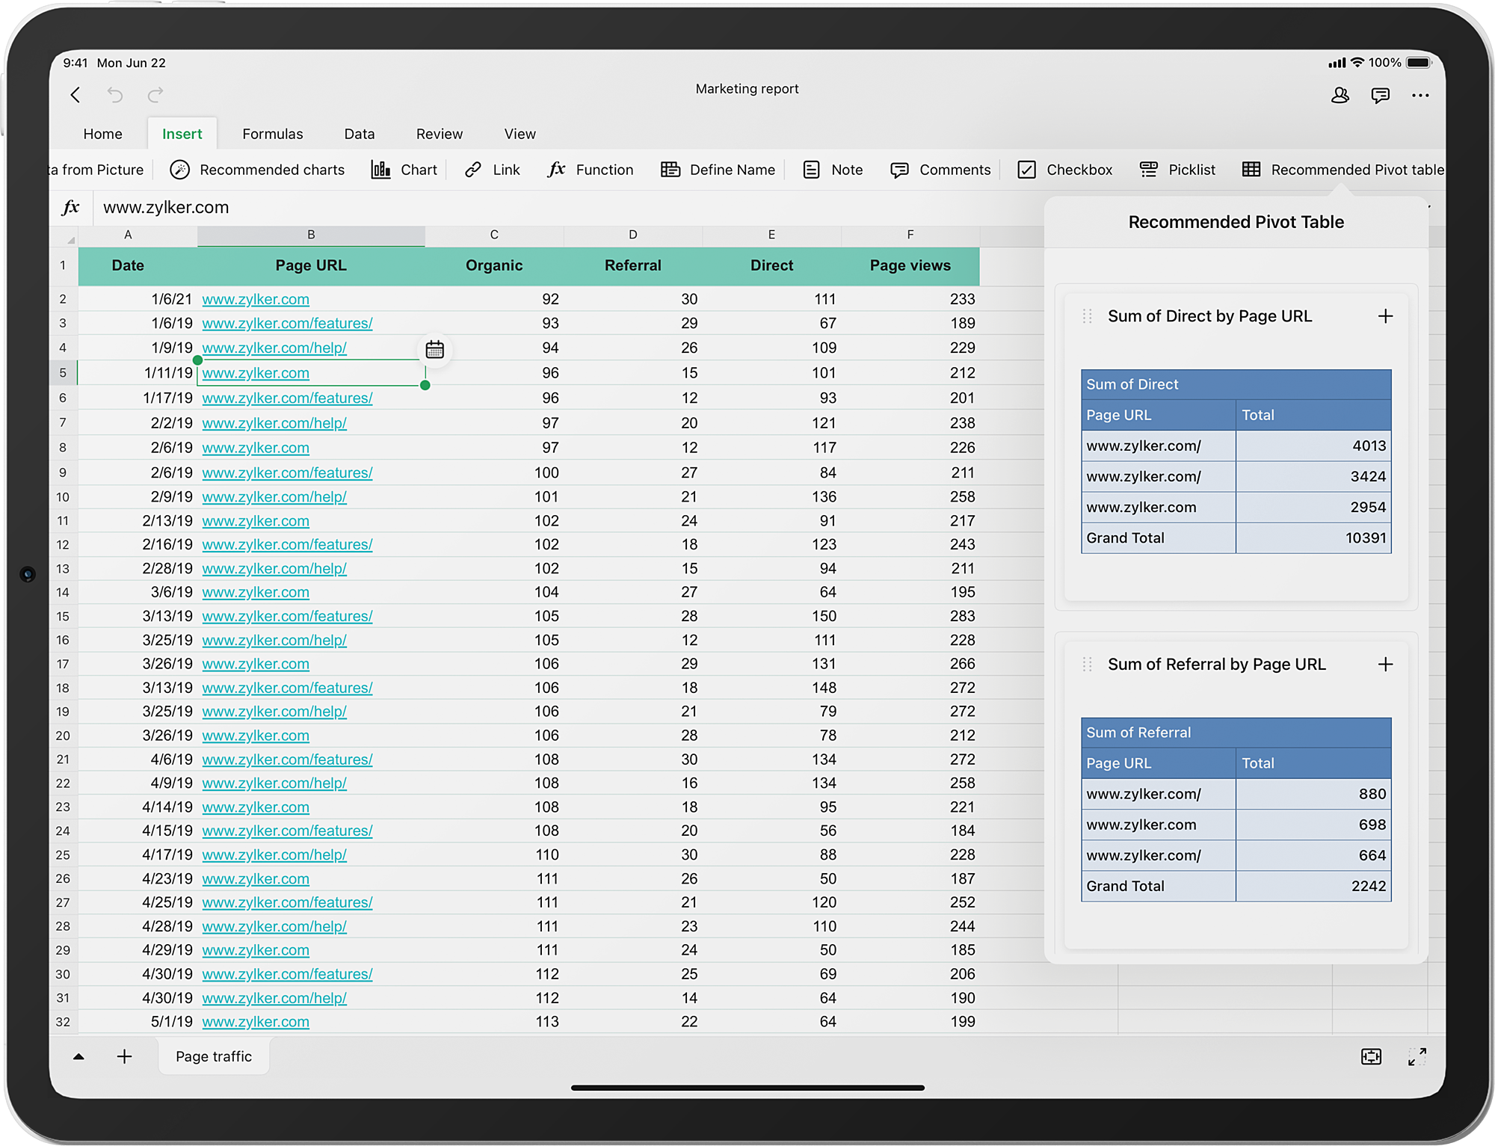Click the fullscreen expand arrows icon

(1417, 1056)
